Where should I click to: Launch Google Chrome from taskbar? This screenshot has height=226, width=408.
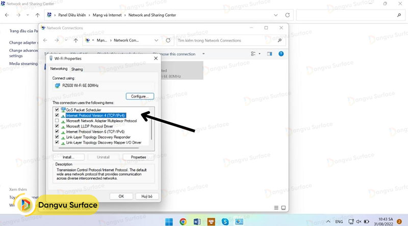[183, 221]
